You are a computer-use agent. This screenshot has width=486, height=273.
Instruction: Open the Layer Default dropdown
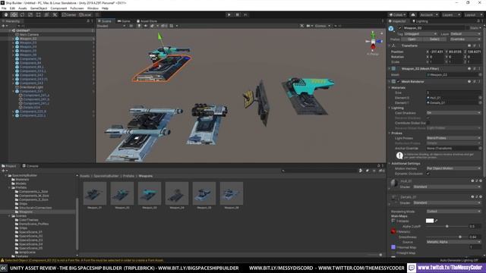point(465,33)
